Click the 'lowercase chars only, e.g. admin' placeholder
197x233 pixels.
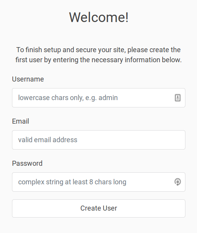(68, 98)
